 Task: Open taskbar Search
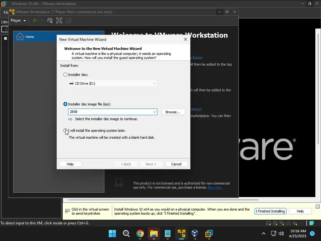coord(126,233)
